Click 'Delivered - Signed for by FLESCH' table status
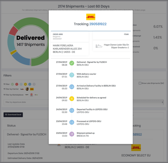 [27, 134]
